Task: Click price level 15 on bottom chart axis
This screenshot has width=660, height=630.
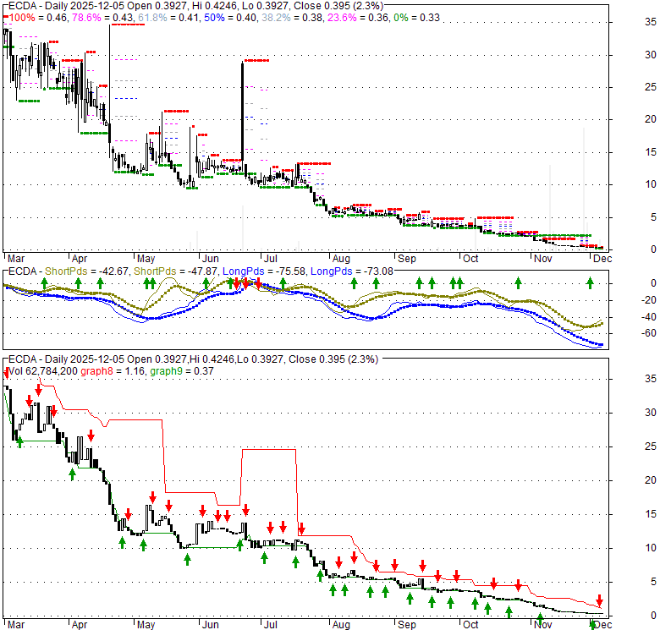Action: (x=651, y=514)
